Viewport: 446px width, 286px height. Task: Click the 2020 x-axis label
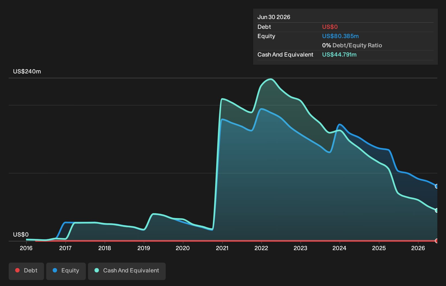(183, 248)
